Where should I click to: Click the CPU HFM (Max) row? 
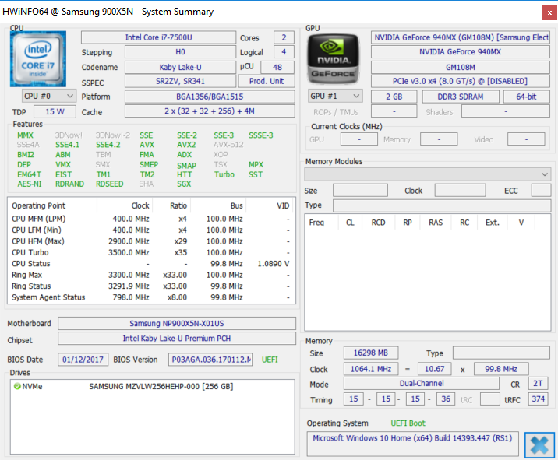[151, 241]
